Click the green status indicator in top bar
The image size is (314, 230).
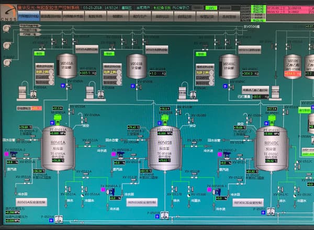pos(209,8)
